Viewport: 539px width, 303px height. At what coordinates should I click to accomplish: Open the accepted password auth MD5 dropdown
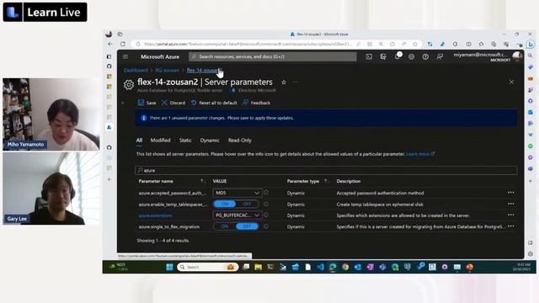coord(237,193)
